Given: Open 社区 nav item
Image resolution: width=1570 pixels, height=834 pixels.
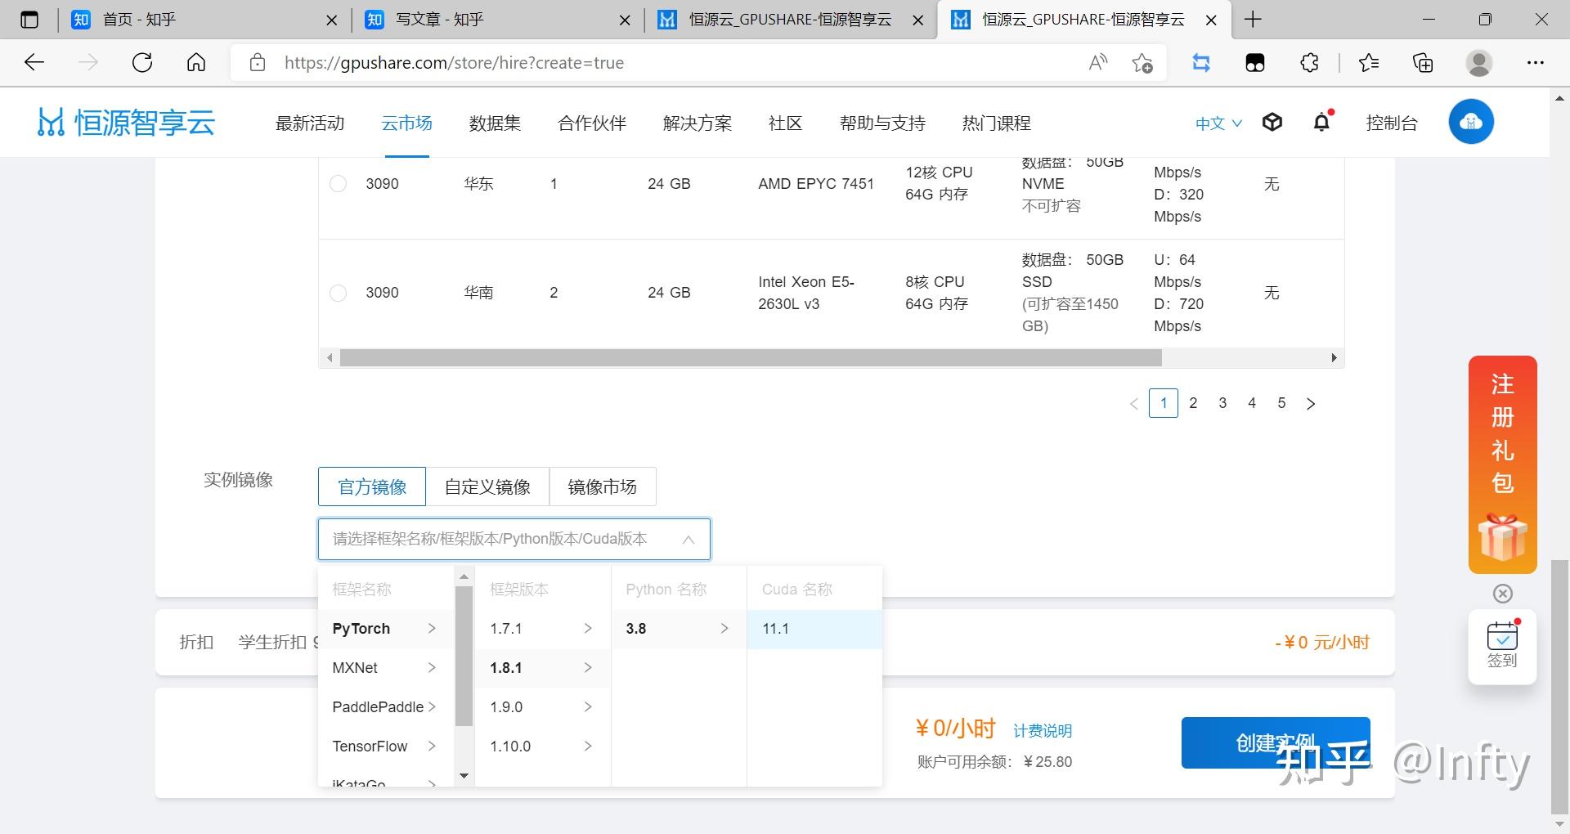Looking at the screenshot, I should 786,123.
